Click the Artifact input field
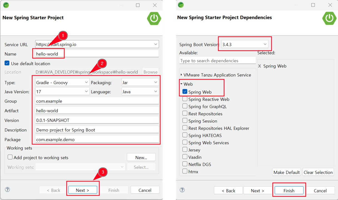 coord(97,110)
